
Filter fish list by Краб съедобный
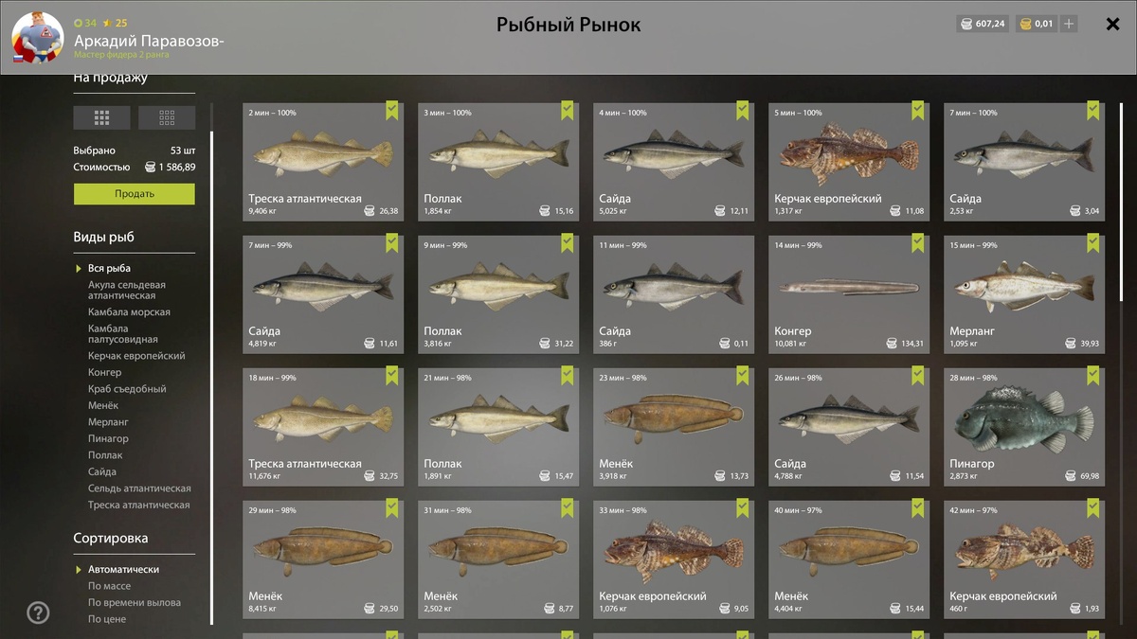(127, 389)
